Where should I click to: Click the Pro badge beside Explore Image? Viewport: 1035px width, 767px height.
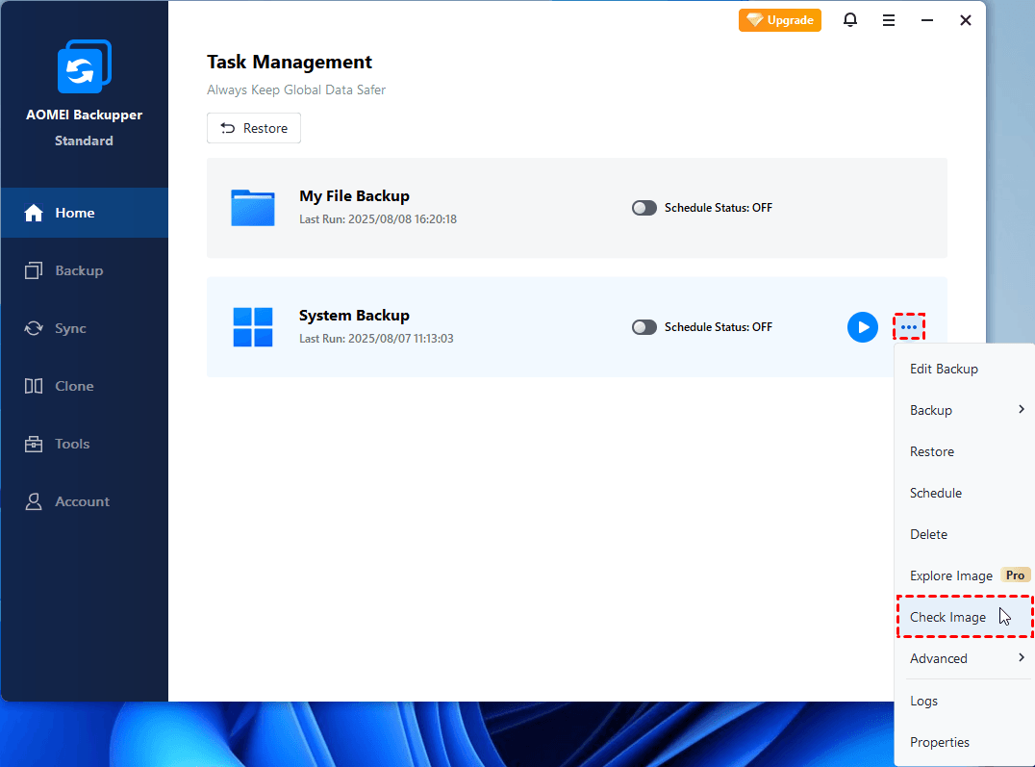click(x=1015, y=575)
